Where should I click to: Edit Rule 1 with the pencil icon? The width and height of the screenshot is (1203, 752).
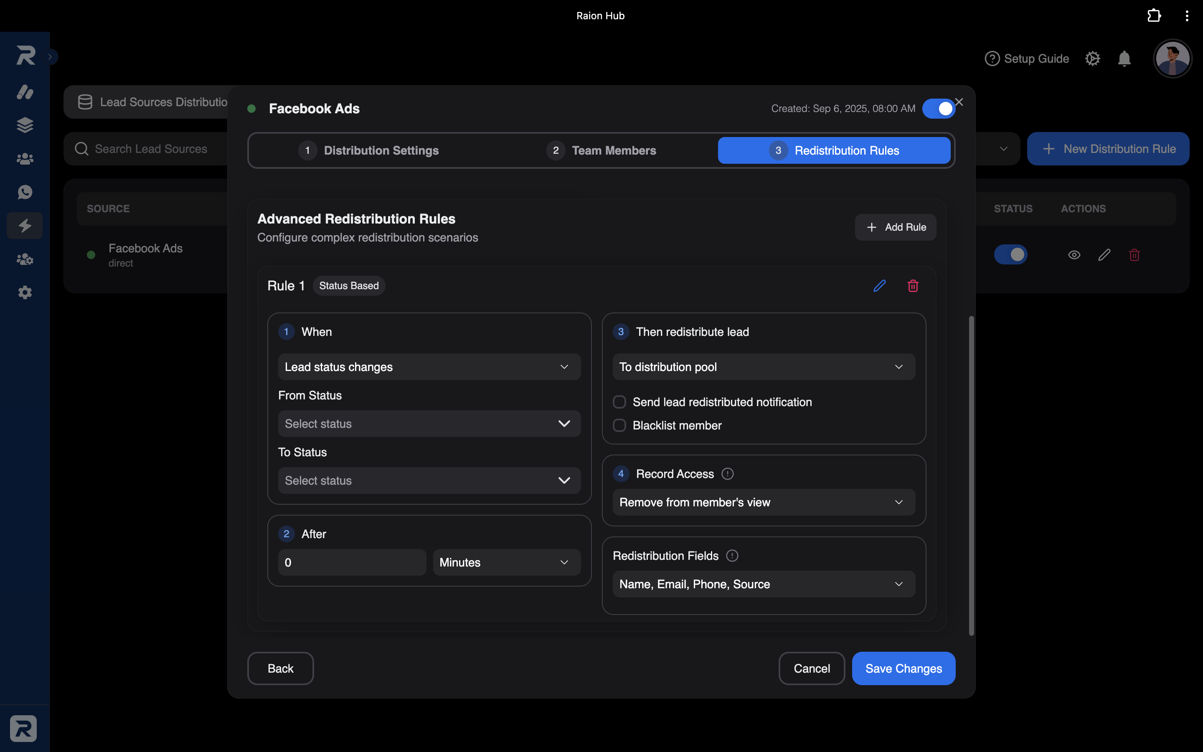879,285
